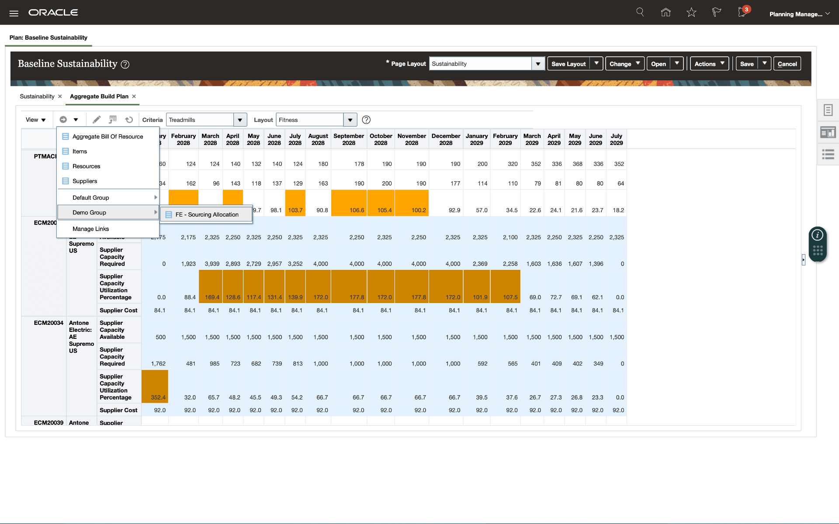Screen dimensions: 839x524
Task: Open the notifications bell icon
Action: tap(742, 12)
